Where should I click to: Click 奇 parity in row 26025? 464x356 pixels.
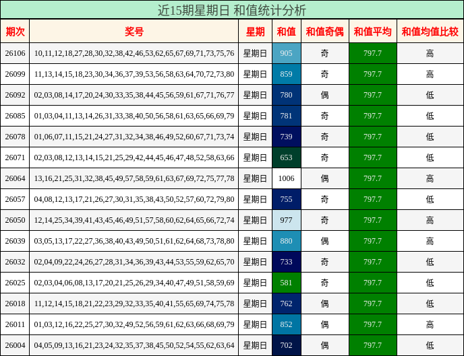tap(324, 283)
